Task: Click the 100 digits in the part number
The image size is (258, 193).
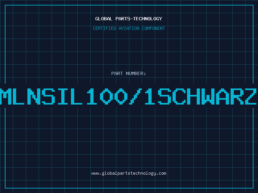Action: (x=107, y=96)
